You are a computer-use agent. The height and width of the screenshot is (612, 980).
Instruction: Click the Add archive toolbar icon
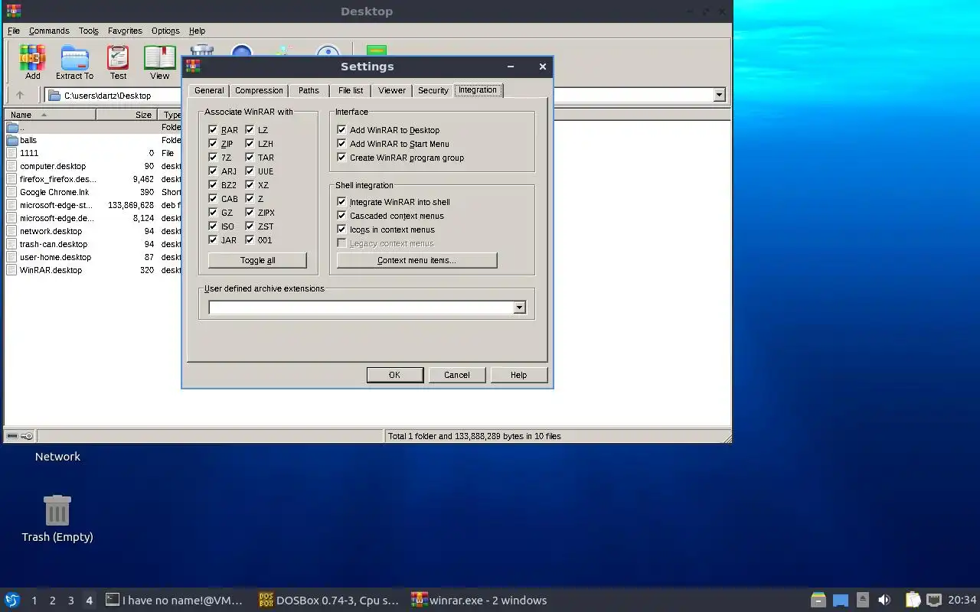[x=32, y=62]
